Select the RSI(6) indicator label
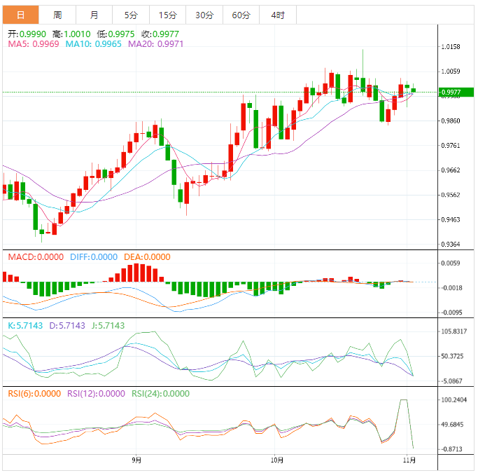The width and height of the screenshot is (478, 473). point(34,394)
